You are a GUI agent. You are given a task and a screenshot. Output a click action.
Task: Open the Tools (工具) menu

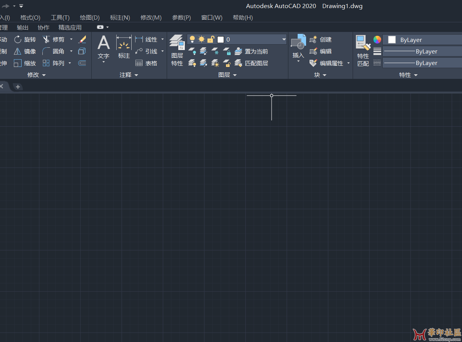60,18
